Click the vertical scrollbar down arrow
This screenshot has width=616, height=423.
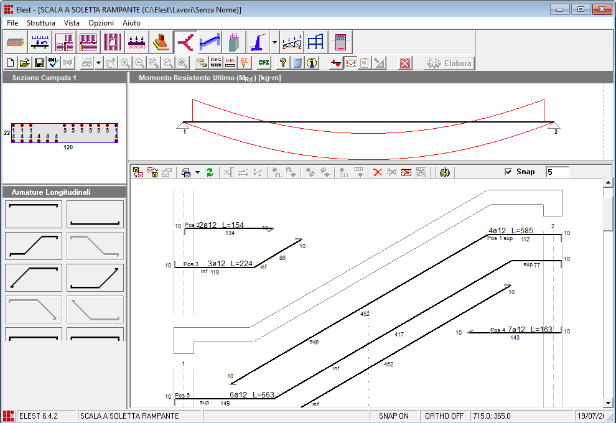[608, 403]
